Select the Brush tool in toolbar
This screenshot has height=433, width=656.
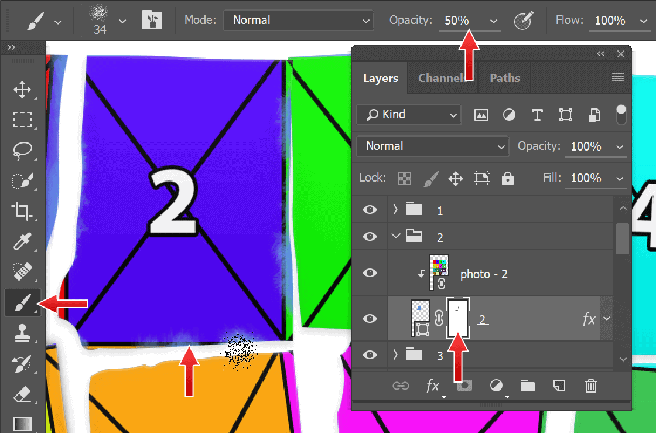click(x=23, y=302)
